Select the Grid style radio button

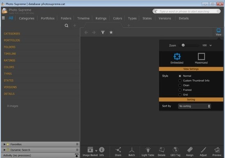point(180,95)
